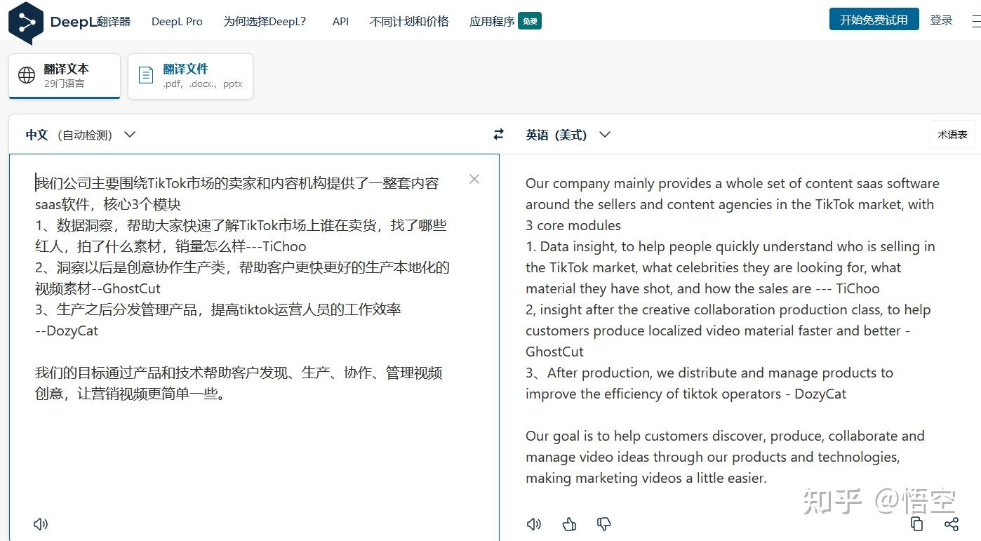The image size is (981, 541).
Task: Click the globe icon beside 翻译文本
Action: (25, 74)
